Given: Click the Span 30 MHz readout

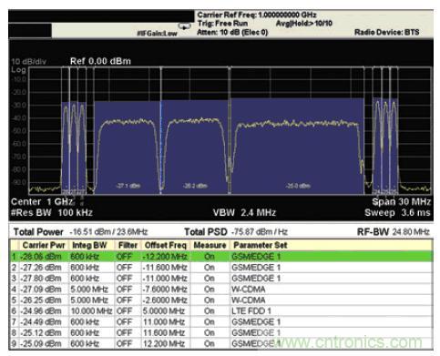Looking at the screenshot, I should (401, 202).
